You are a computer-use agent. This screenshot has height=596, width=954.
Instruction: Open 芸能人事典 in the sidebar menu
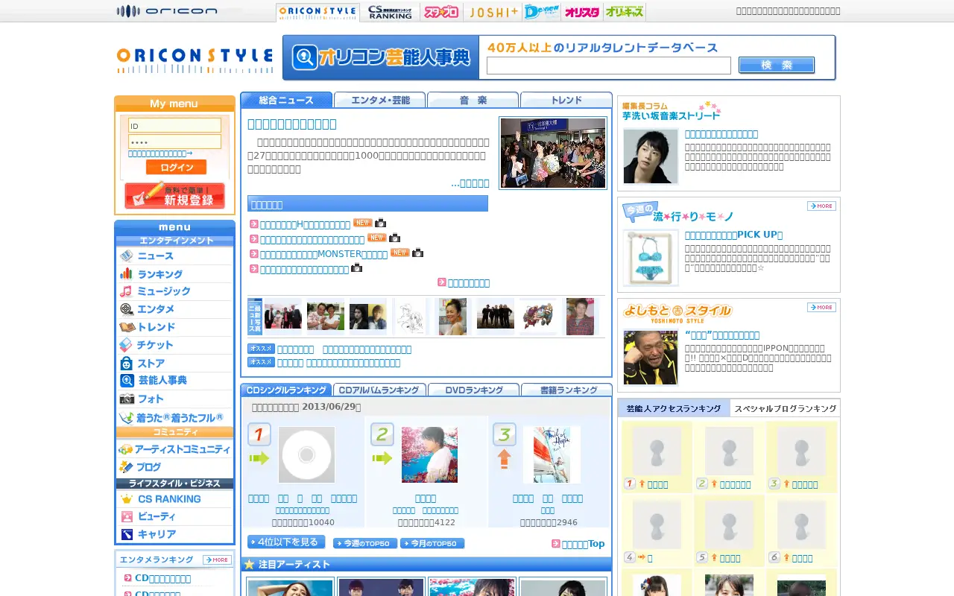(174, 381)
